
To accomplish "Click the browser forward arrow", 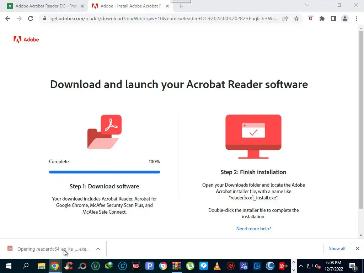I will [x=19, y=18].
